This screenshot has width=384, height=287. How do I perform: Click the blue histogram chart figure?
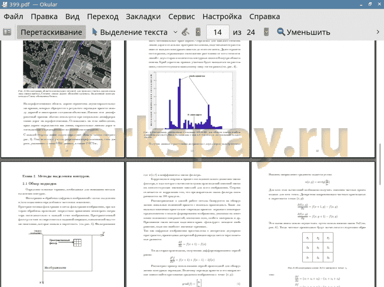[192, 101]
